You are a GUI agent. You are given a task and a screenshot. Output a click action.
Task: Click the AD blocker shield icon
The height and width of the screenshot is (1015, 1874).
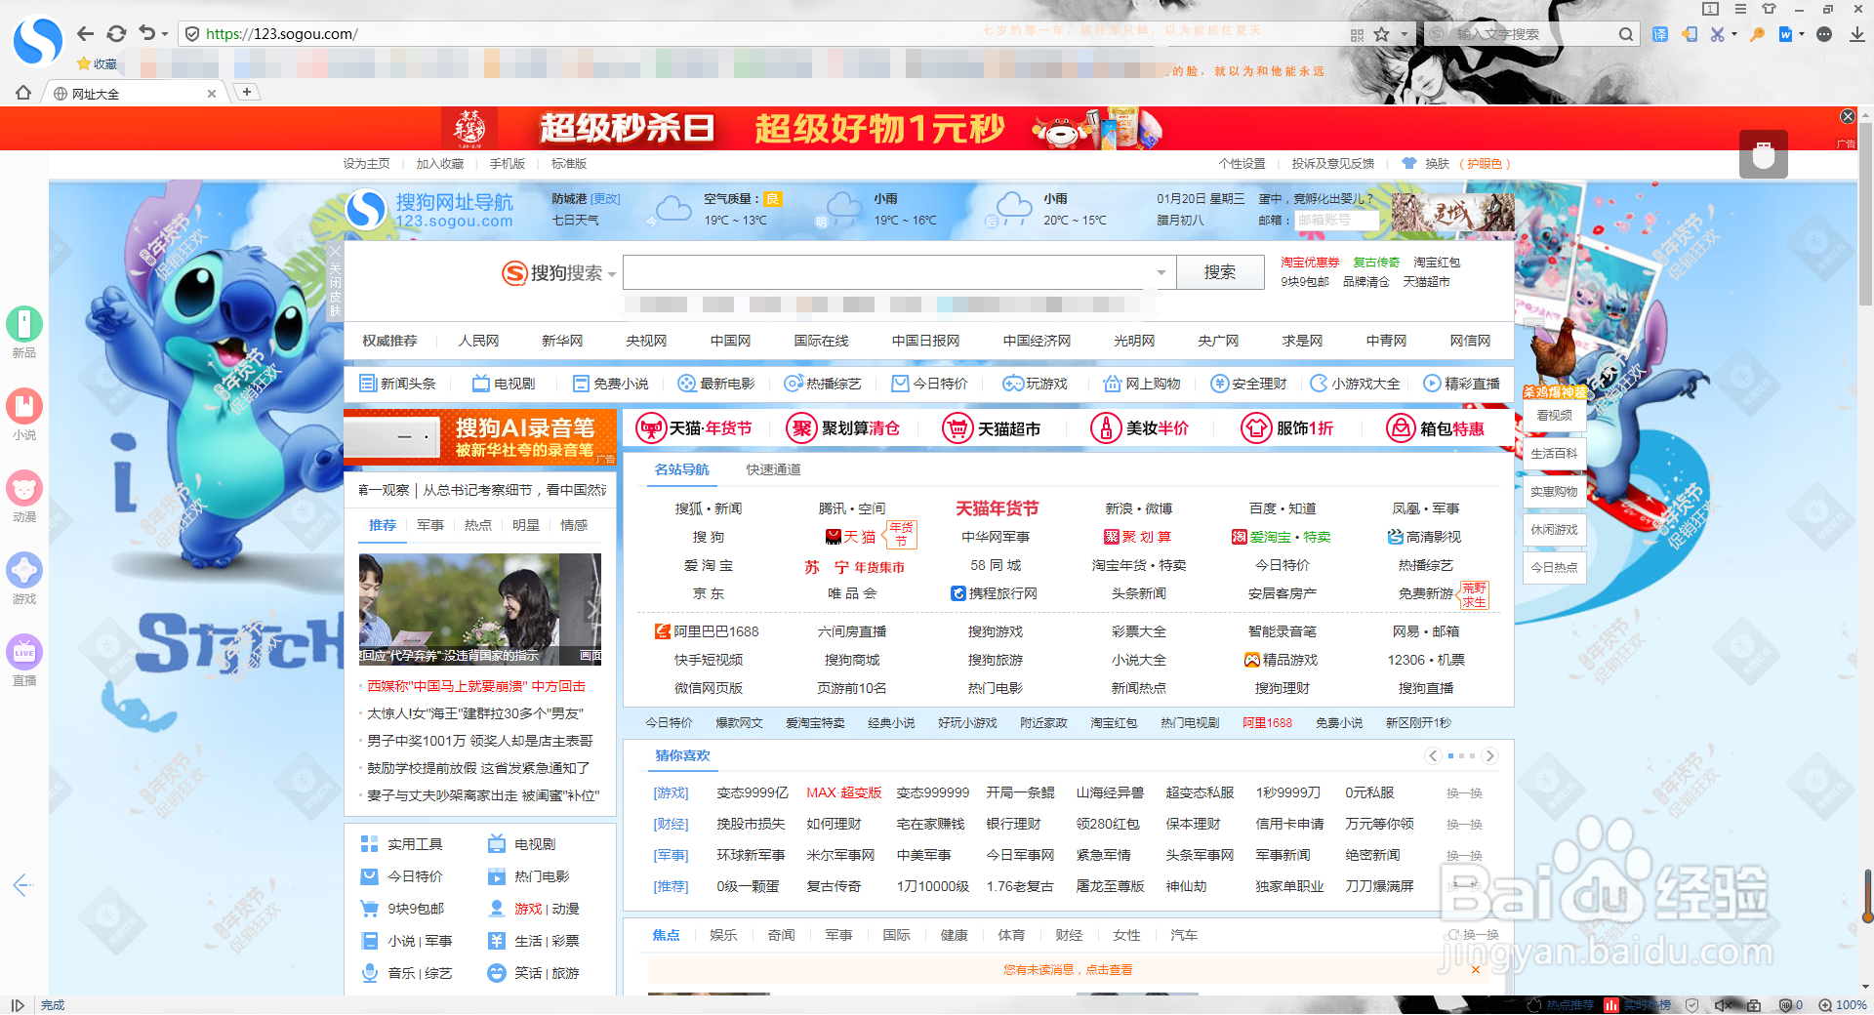pyautogui.click(x=1785, y=1005)
